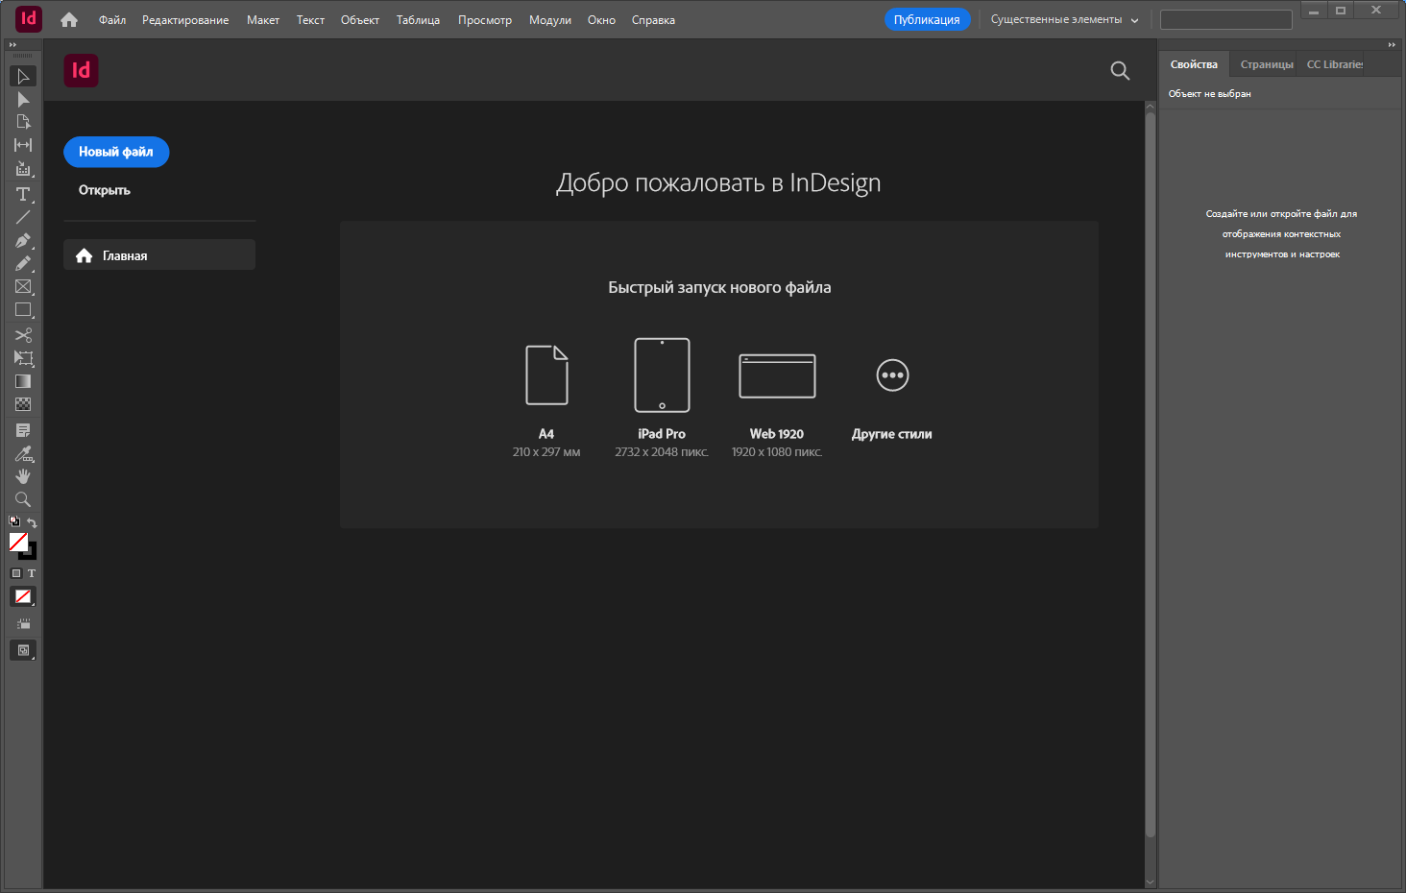
Task: Pick the Scissors tool
Action: (23, 335)
